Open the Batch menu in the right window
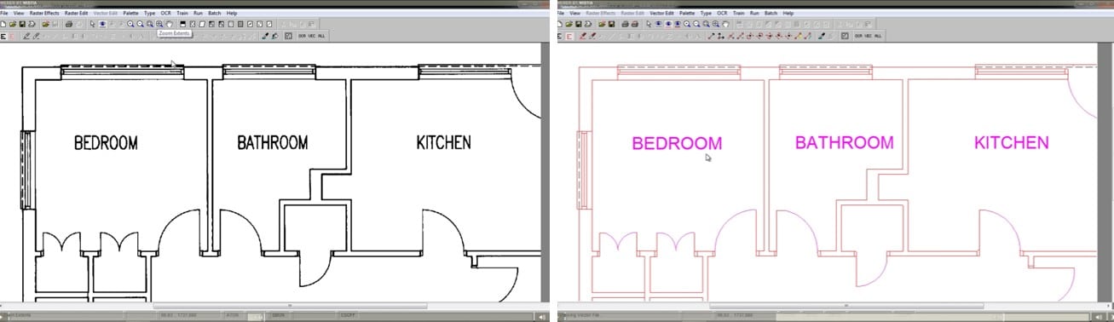 point(771,14)
